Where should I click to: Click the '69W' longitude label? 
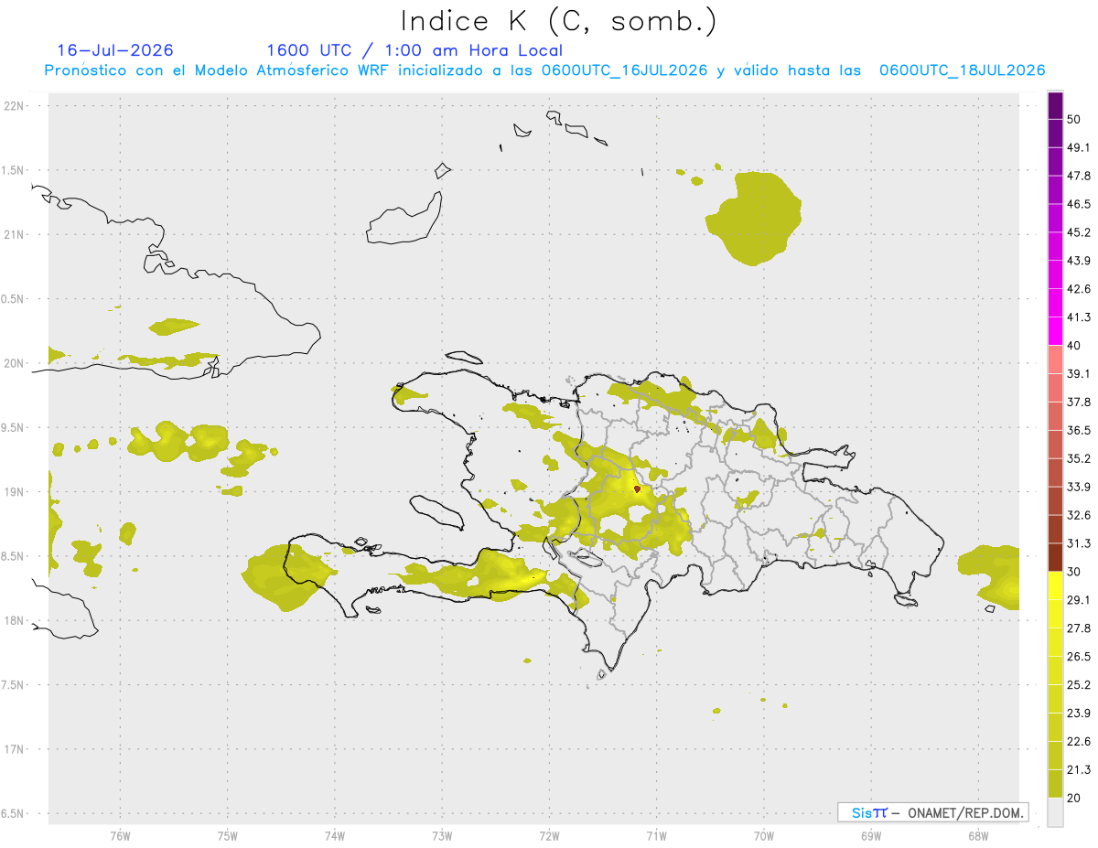[x=871, y=835]
